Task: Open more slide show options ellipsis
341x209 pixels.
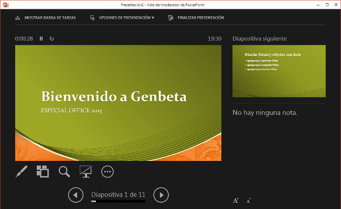Action: click(x=108, y=172)
